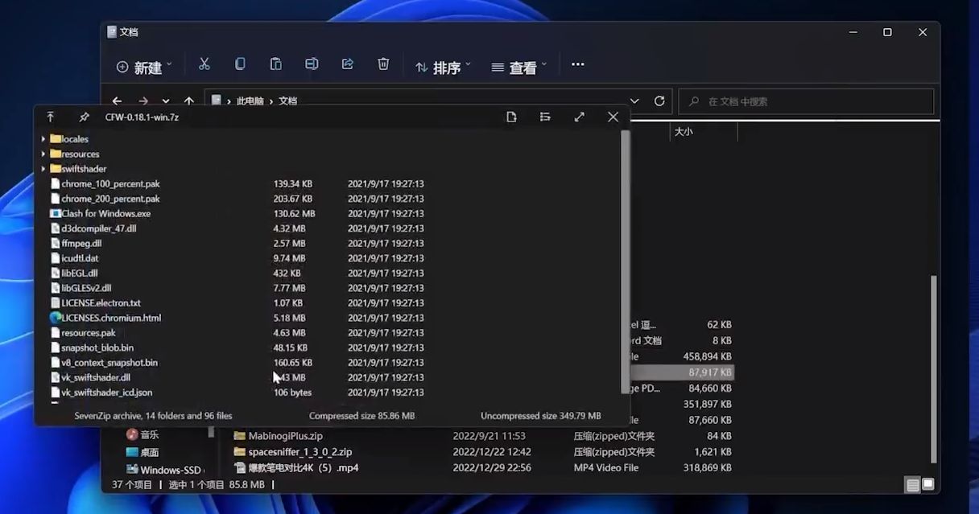Viewport: 979px width, 514px height.
Task: Pin the CFW-0.18.1-win.7z preview window
Action: [x=84, y=117]
